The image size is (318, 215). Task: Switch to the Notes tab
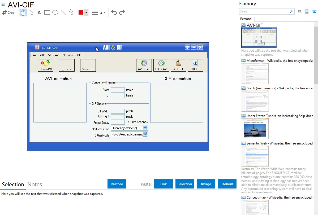35,185
